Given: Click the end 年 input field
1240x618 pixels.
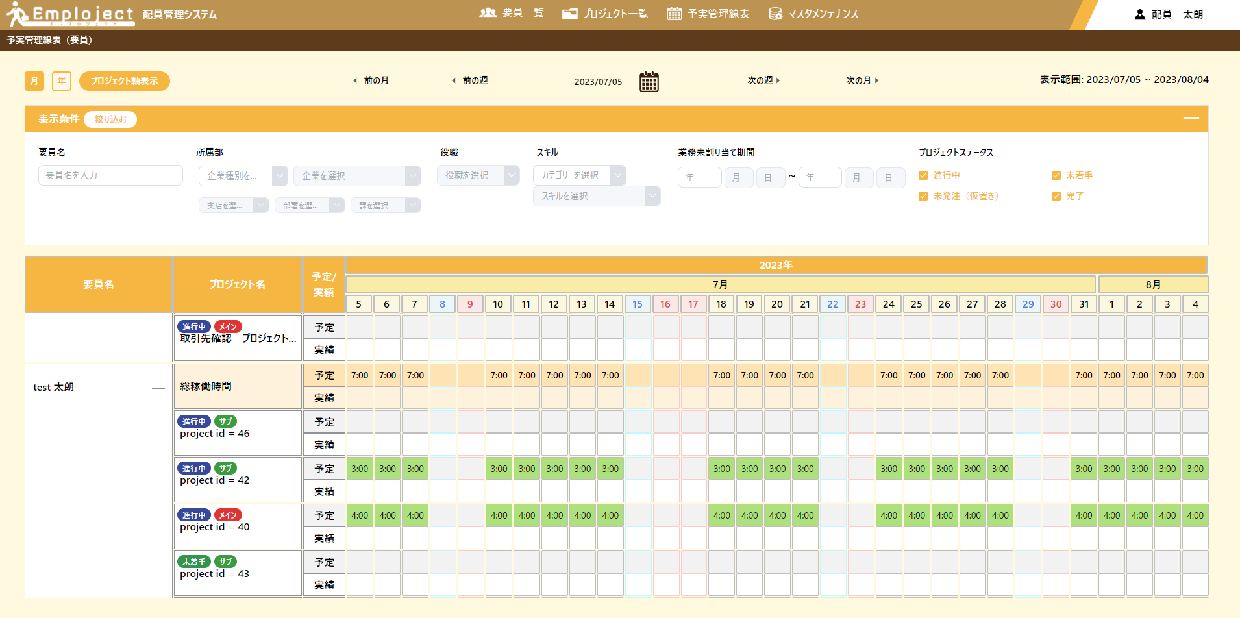Looking at the screenshot, I should click(x=820, y=177).
